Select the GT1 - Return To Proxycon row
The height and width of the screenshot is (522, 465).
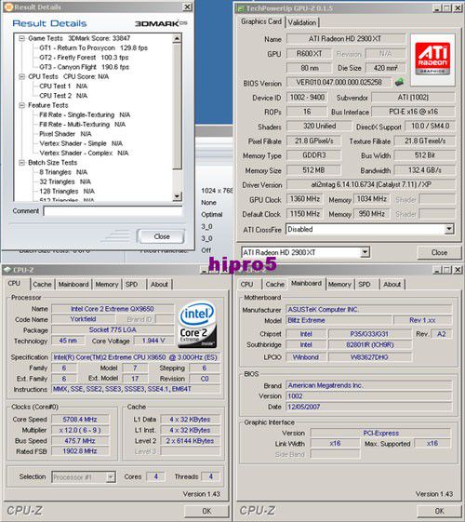click(x=94, y=48)
